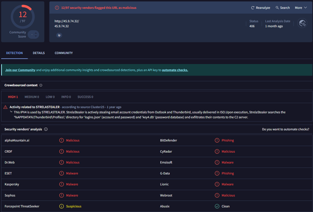Click the http://45.9.74.32/ URL text
313x212 pixels.
pyautogui.click(x=66, y=21)
